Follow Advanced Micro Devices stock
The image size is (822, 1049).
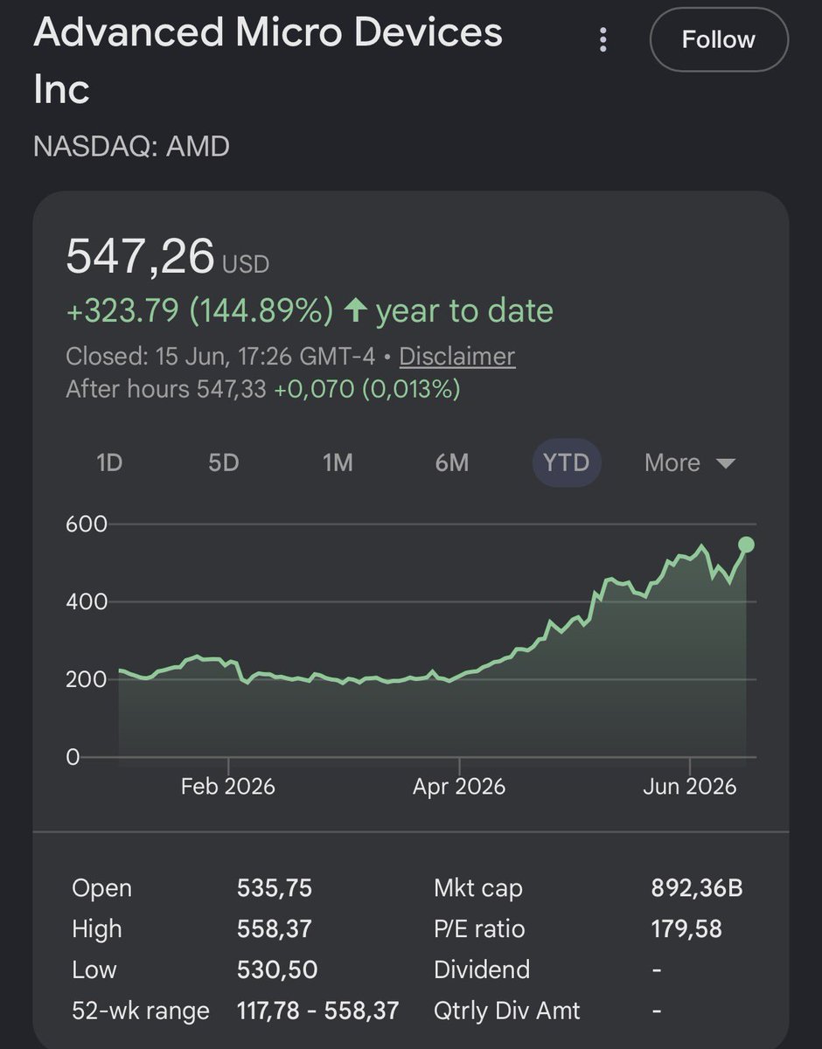[x=719, y=39]
